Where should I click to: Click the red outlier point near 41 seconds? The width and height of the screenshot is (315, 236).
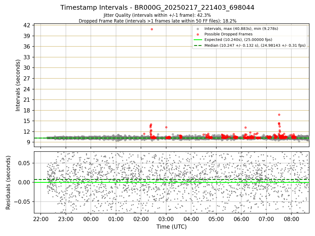[152, 29]
